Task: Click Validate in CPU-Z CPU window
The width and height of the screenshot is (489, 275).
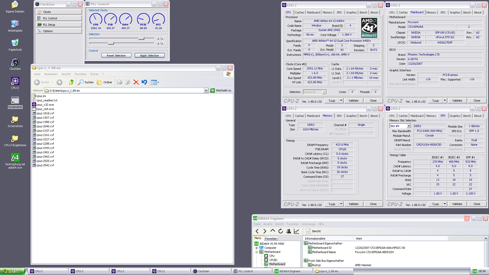Action: click(x=353, y=101)
